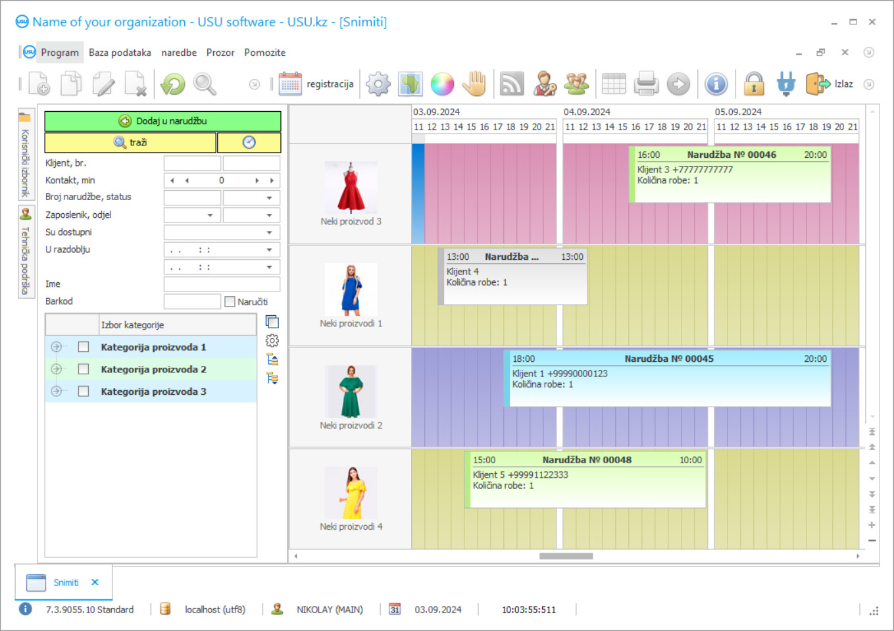Image resolution: width=894 pixels, height=631 pixels.
Task: Click the Kontakt min single-step decrease arrow
Action: click(x=187, y=180)
